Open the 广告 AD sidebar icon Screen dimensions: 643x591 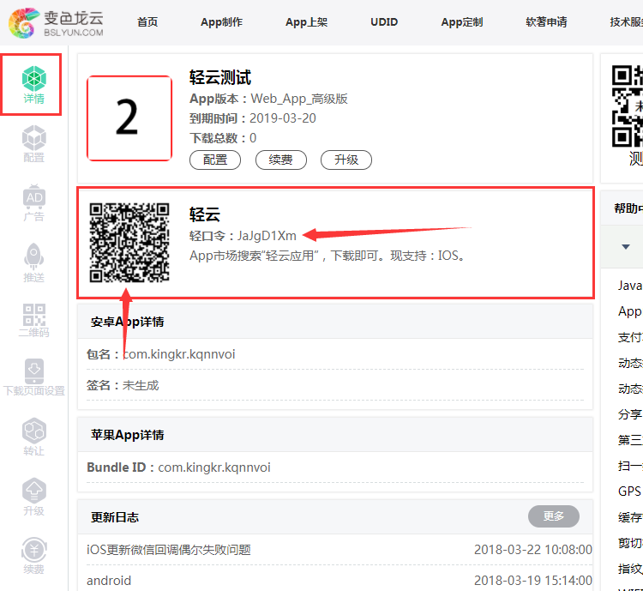(x=33, y=202)
